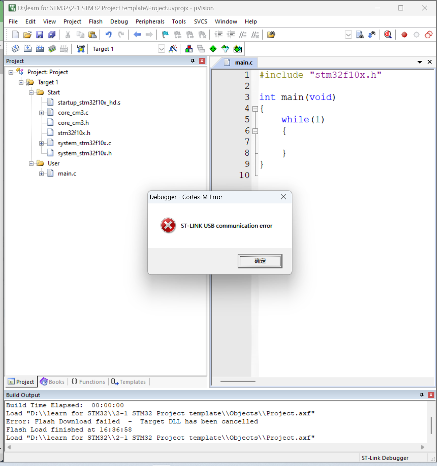Close the Project panel
This screenshot has width=437, height=466.
(202, 61)
